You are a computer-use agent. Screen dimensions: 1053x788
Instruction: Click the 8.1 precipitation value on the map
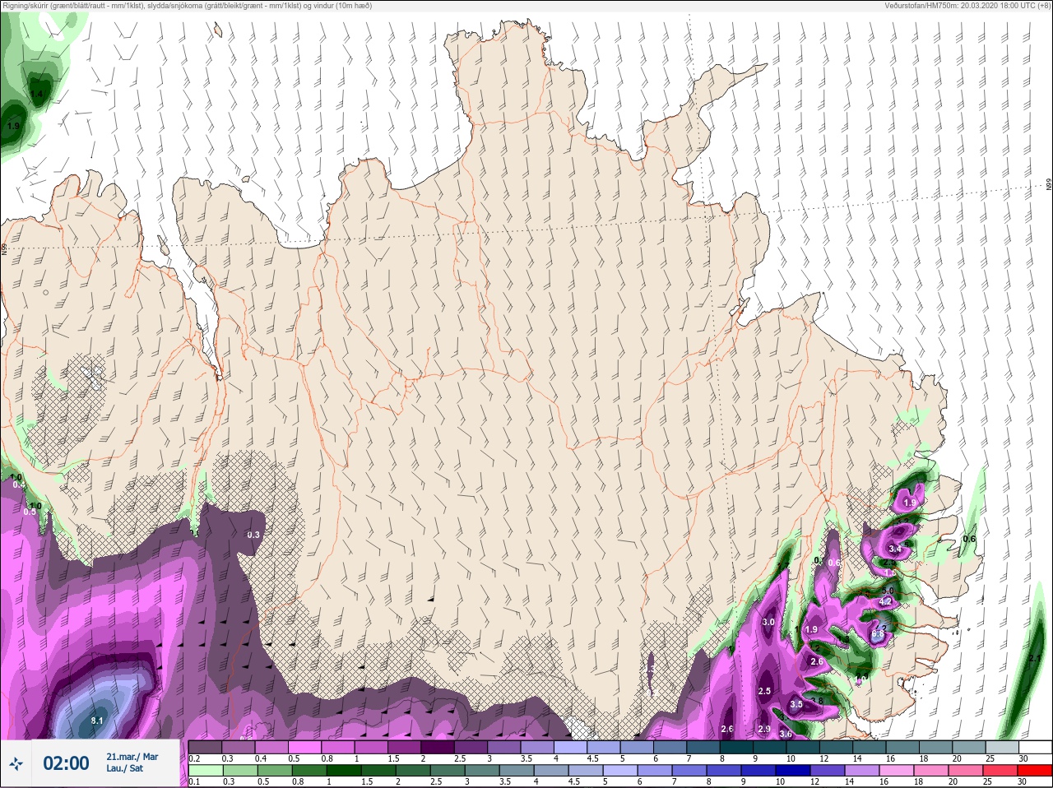coord(97,721)
